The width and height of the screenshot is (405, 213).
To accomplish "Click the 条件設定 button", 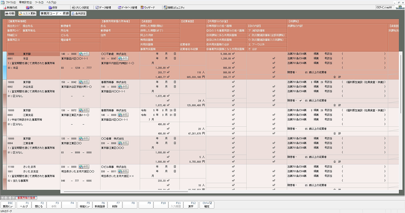I will click(79, 14).
